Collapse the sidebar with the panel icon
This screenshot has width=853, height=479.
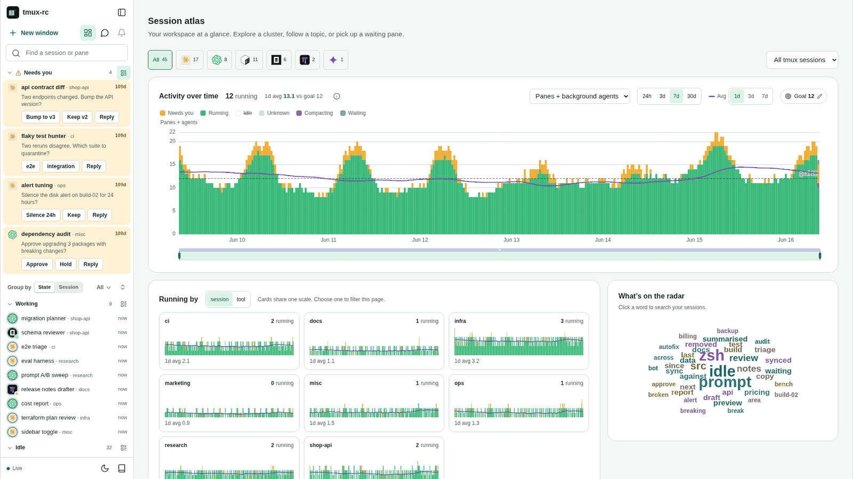(x=122, y=12)
